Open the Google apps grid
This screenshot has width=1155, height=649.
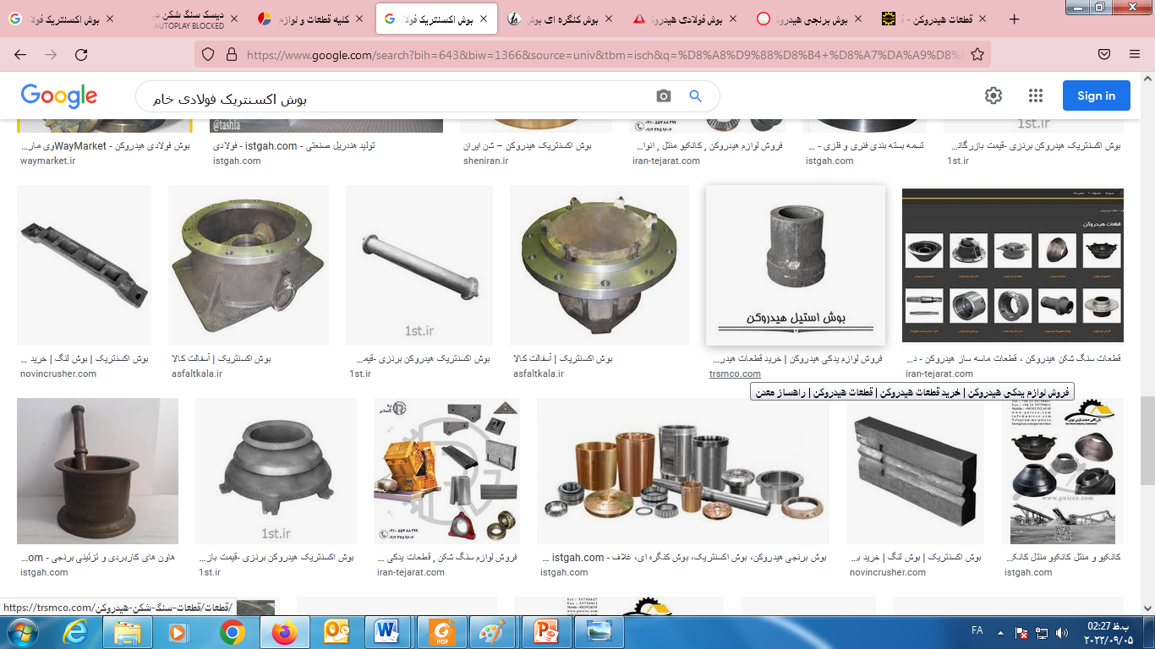click(x=1036, y=95)
